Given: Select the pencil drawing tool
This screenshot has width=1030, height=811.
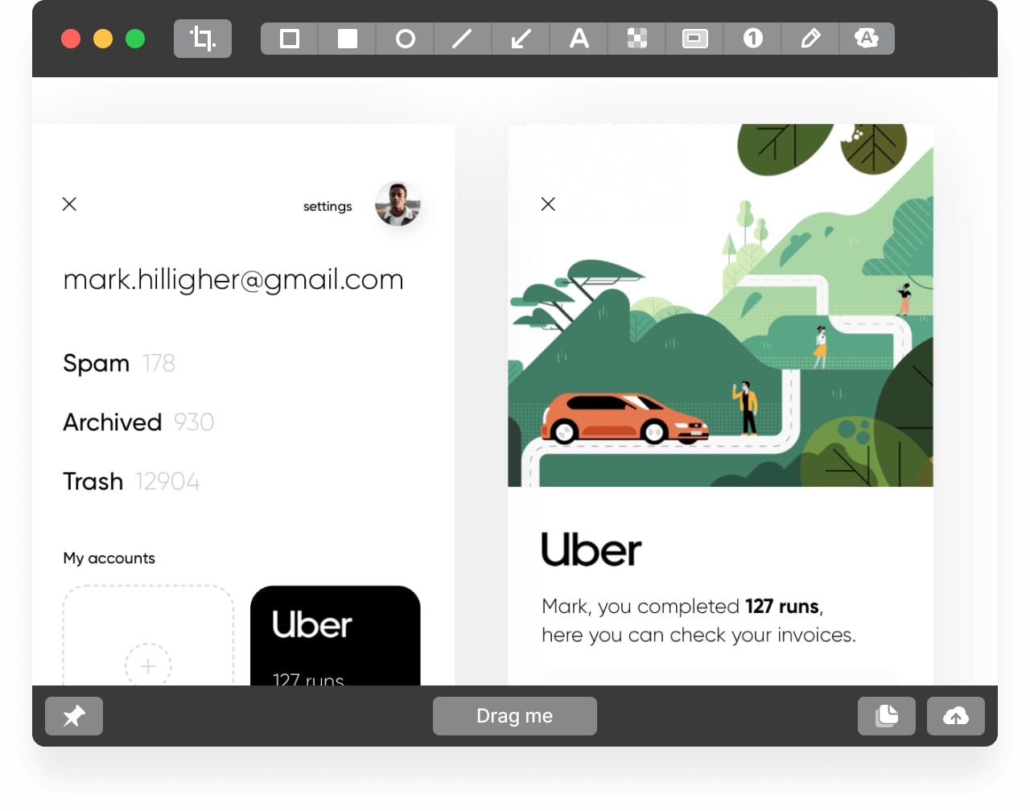Looking at the screenshot, I should [x=810, y=39].
